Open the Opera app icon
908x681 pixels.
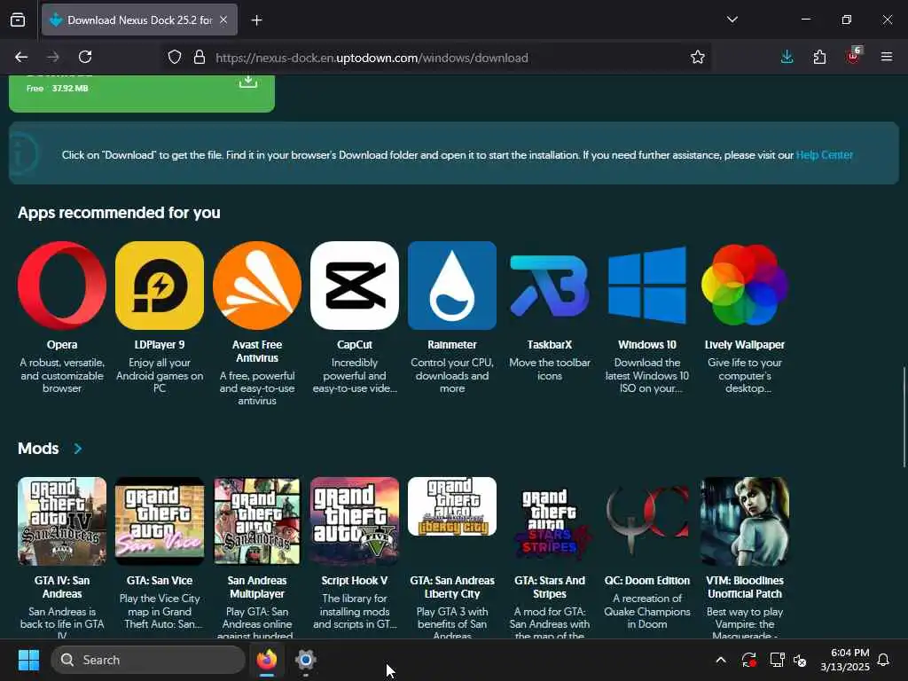click(62, 286)
